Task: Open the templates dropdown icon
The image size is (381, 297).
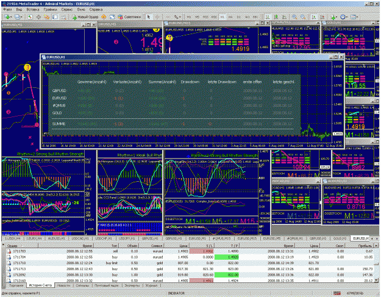Action: point(354,16)
